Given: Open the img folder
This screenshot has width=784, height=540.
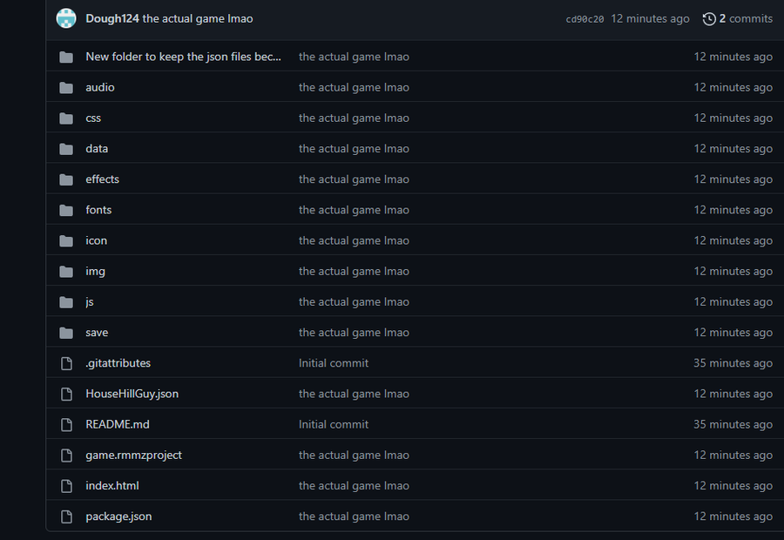Looking at the screenshot, I should (x=95, y=272).
